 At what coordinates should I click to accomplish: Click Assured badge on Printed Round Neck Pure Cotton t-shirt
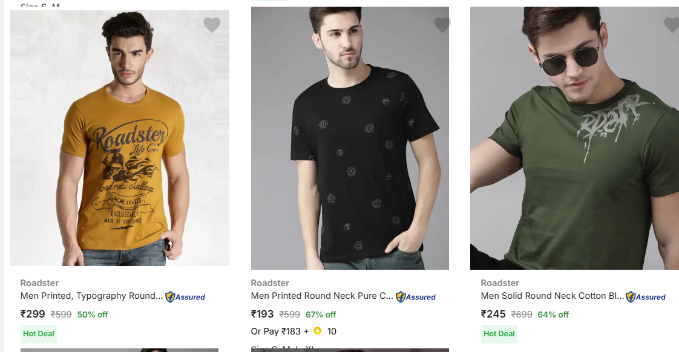point(416,297)
